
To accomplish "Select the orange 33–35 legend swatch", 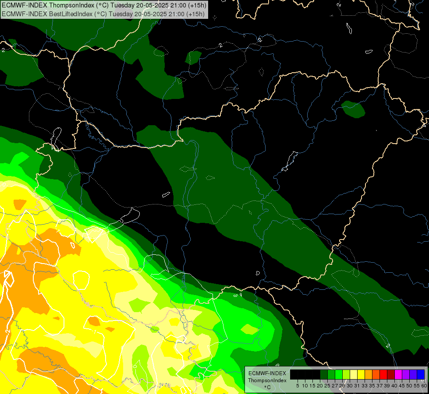I will (x=368, y=374).
